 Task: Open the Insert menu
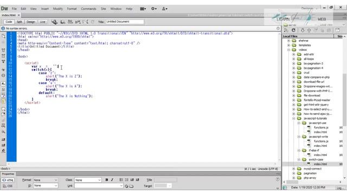[x=44, y=9]
